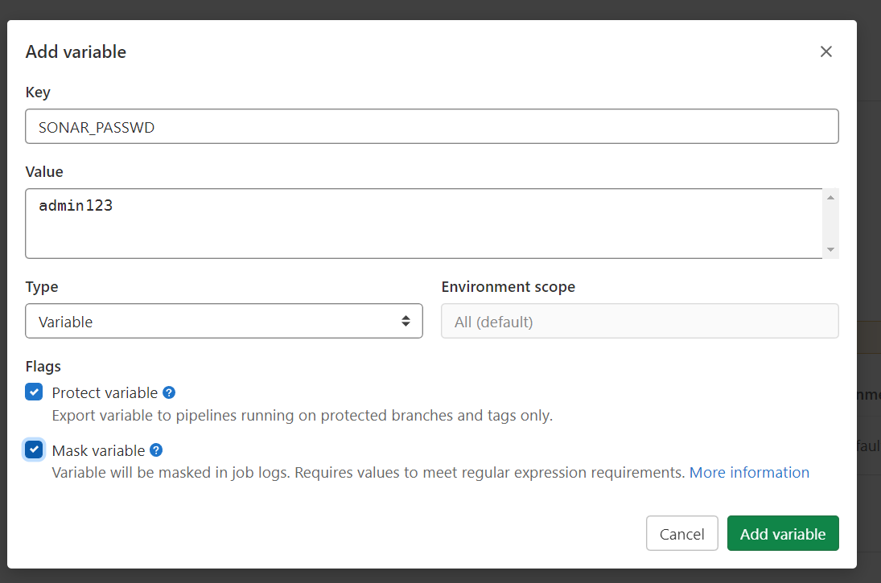This screenshot has width=881, height=583.
Task: Click the Key input field with SONAR_PASSWD
Action: click(431, 126)
